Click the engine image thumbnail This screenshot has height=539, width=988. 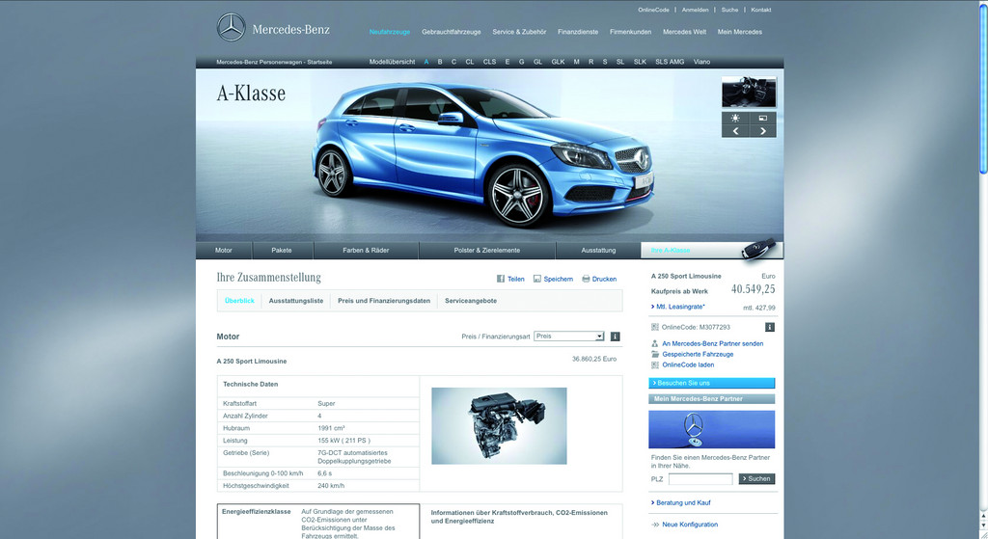coord(499,426)
